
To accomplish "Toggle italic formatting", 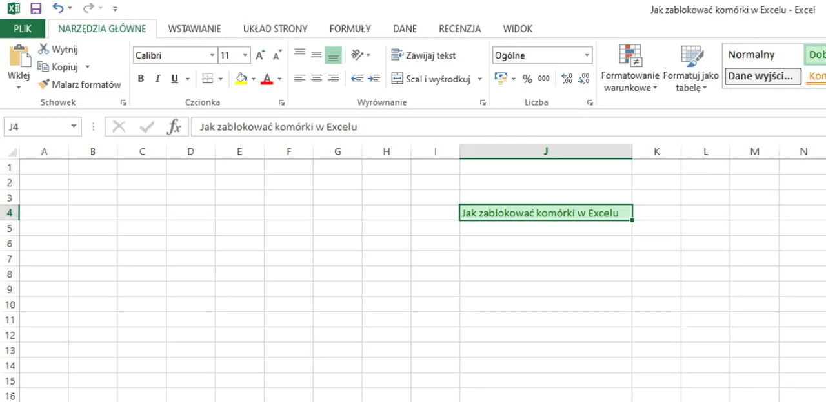I will click(157, 79).
